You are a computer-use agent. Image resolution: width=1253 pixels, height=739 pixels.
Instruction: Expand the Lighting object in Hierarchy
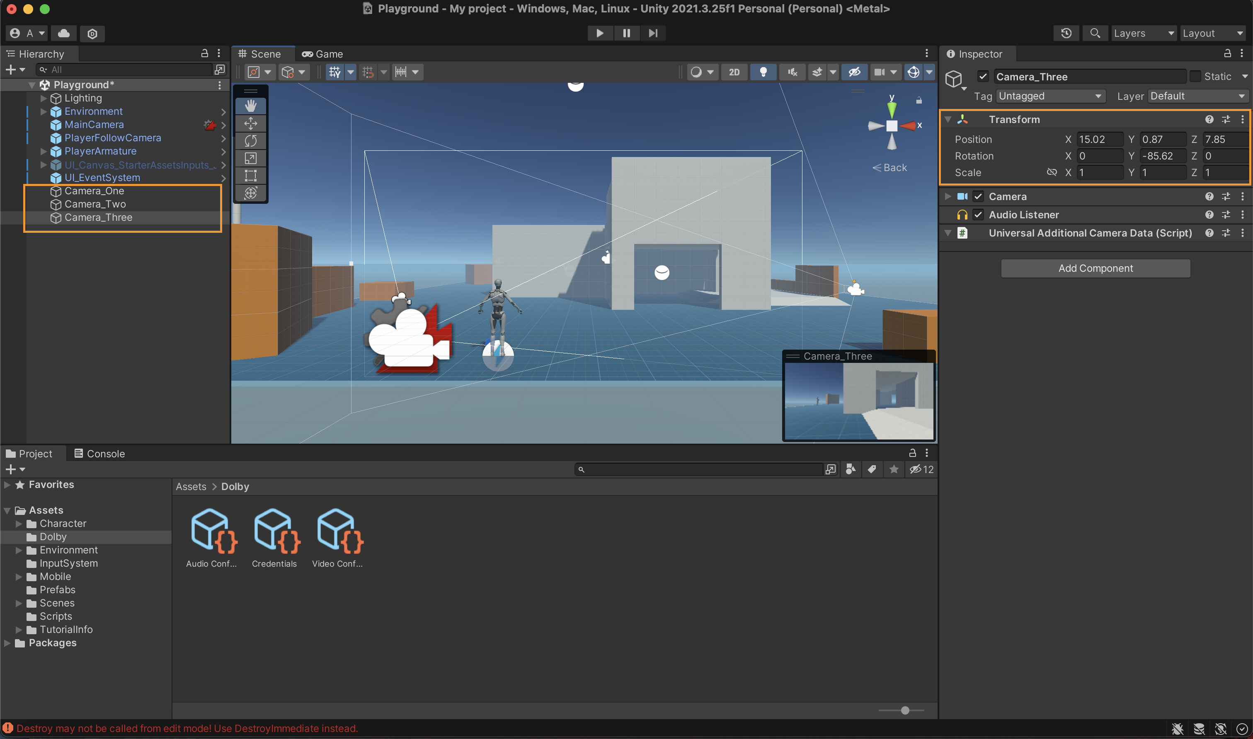click(44, 98)
